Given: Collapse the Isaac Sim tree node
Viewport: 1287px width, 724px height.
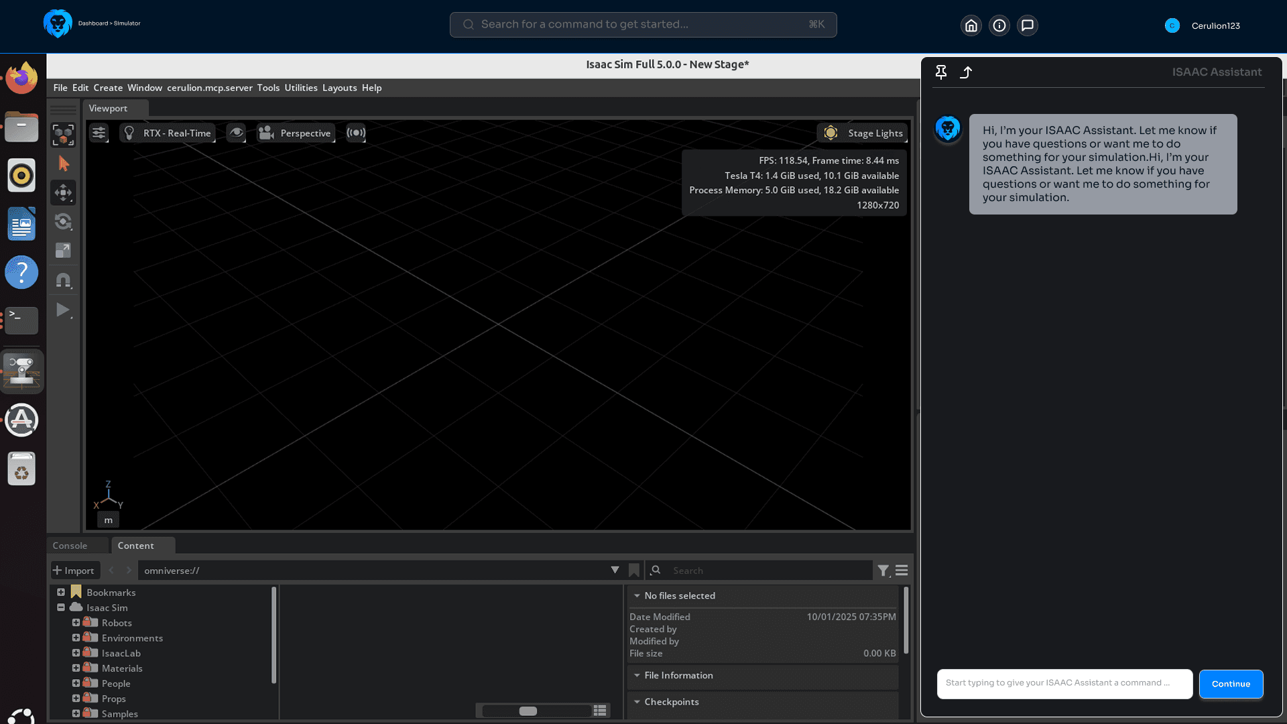Looking at the screenshot, I should pyautogui.click(x=61, y=607).
